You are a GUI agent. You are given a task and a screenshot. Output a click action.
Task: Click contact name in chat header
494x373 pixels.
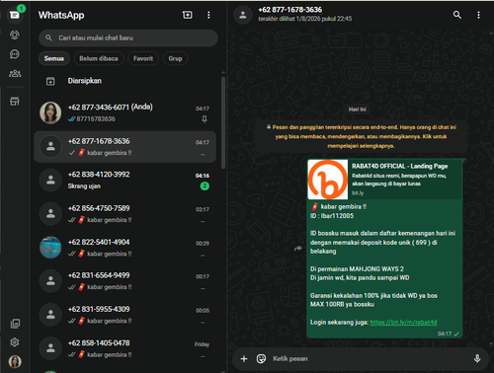coord(289,10)
